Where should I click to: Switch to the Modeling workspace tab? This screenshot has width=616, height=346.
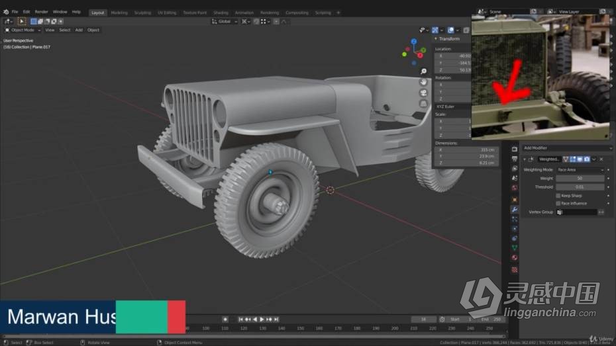119,13
